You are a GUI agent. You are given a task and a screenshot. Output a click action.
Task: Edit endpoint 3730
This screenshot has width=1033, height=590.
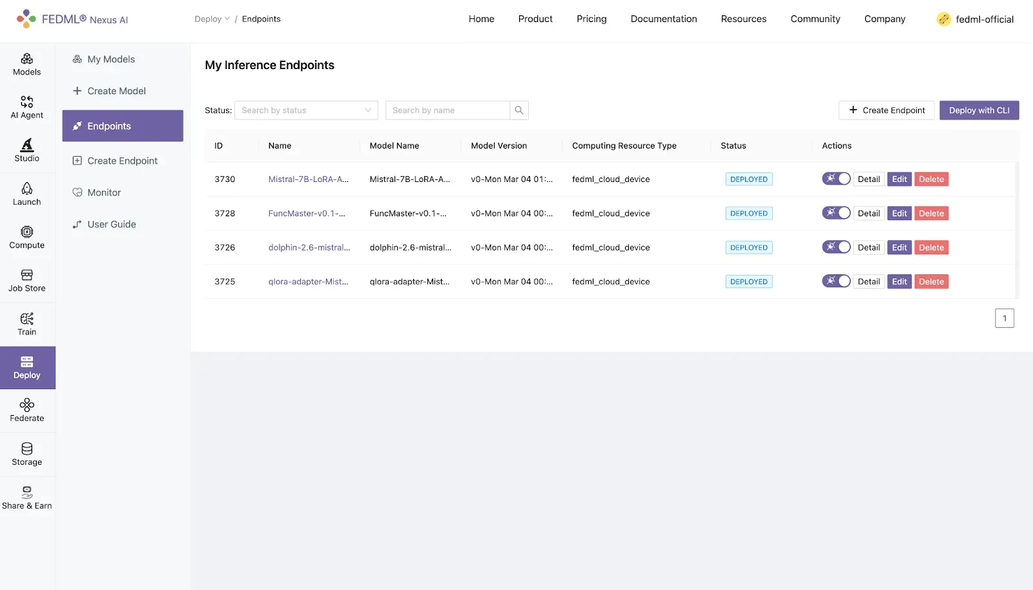click(899, 179)
